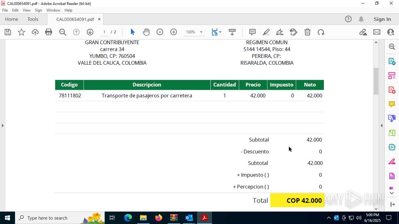Viewport: 399px width, 224px height.
Task: Select the highlight text pen tool
Action: 266,32
